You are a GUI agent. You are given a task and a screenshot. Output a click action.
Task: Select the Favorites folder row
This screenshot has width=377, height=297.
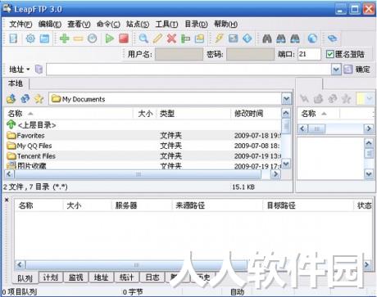[x=143, y=136]
